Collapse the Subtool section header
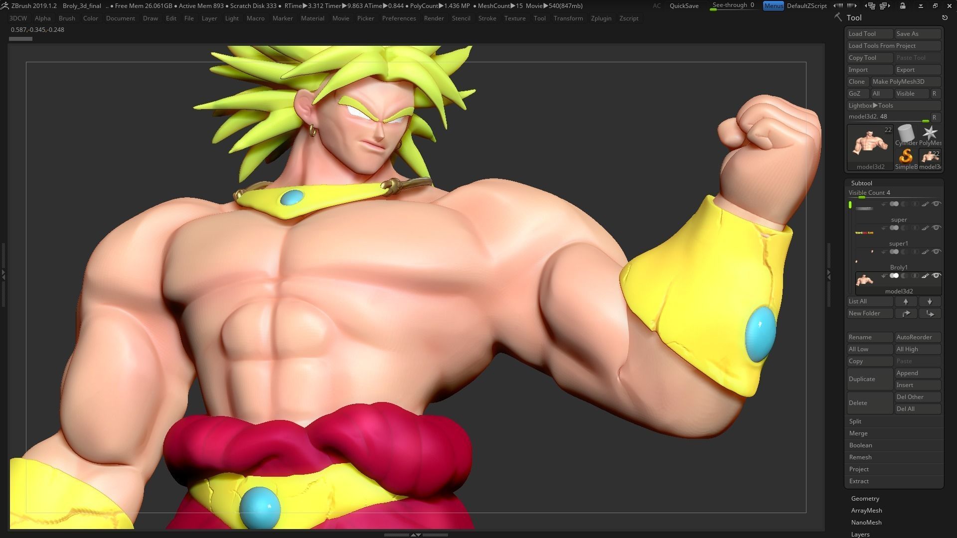The height and width of the screenshot is (538, 957). tap(861, 183)
